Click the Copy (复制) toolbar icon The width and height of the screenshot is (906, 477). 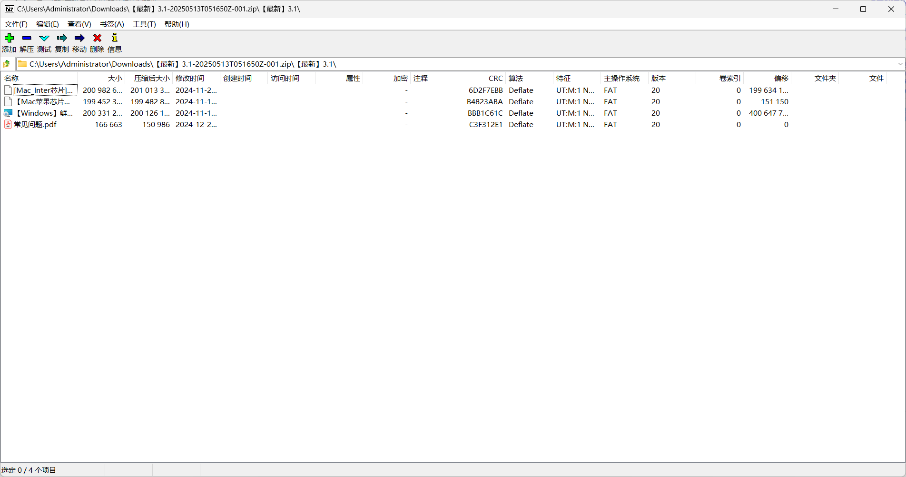(x=62, y=38)
